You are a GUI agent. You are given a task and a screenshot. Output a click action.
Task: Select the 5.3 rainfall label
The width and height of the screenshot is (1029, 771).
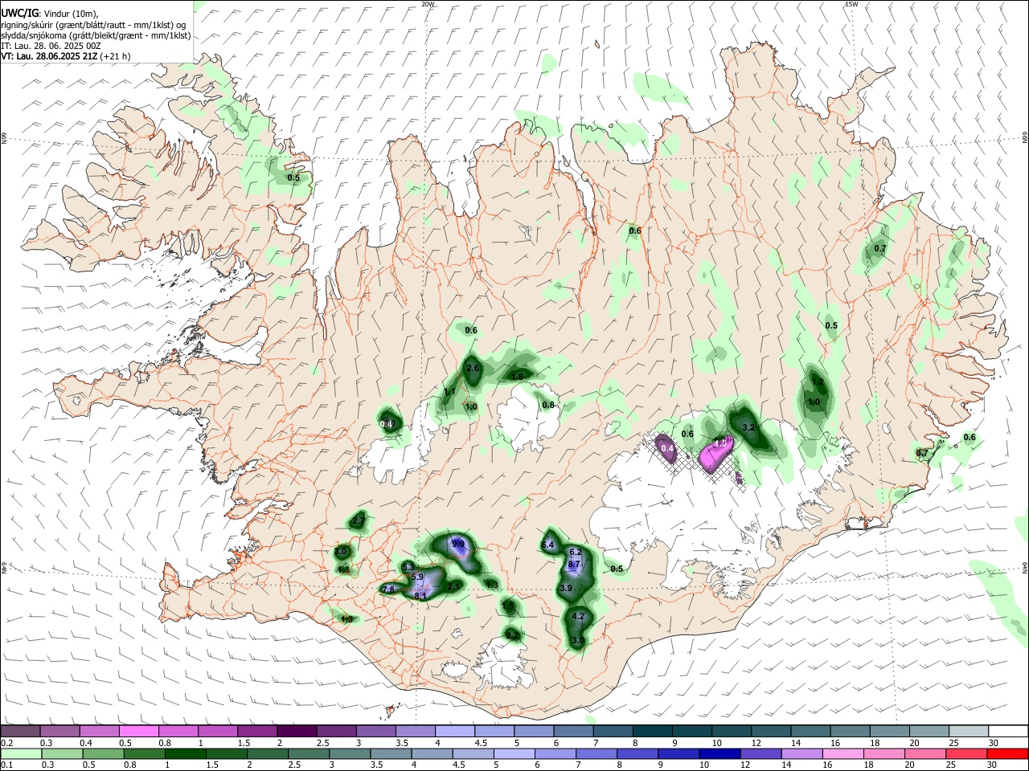pyautogui.click(x=408, y=568)
